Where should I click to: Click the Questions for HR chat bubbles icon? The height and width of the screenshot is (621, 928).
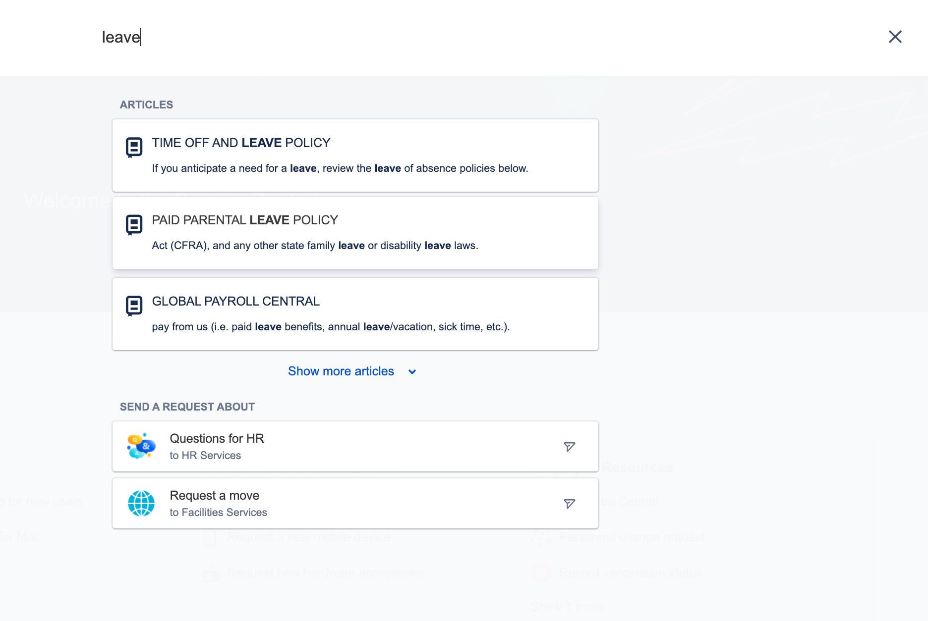(141, 446)
